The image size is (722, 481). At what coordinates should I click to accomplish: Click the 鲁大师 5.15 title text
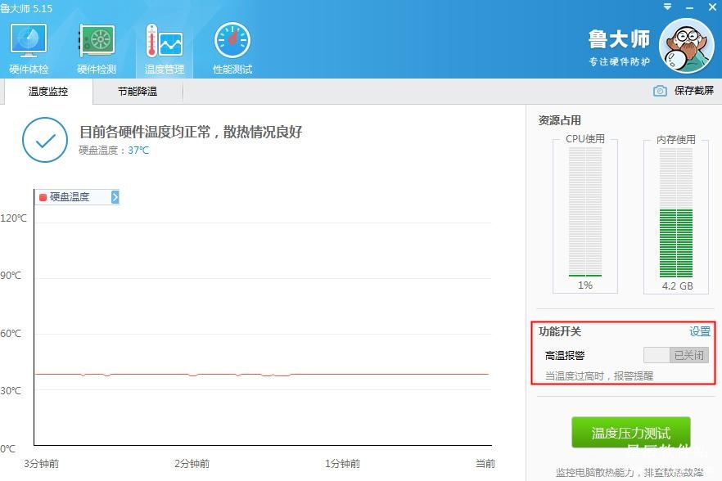coord(26,8)
